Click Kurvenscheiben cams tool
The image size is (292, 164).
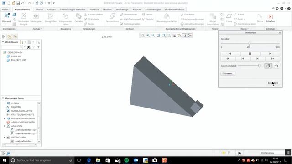coord(94,15)
